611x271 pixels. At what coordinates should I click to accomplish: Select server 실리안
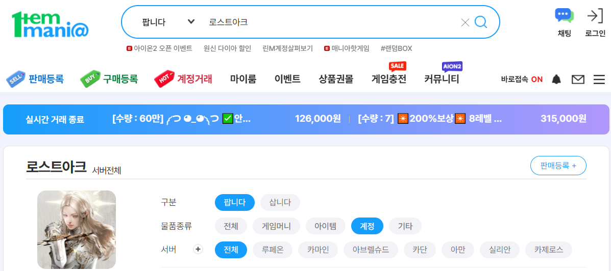pyautogui.click(x=500, y=250)
